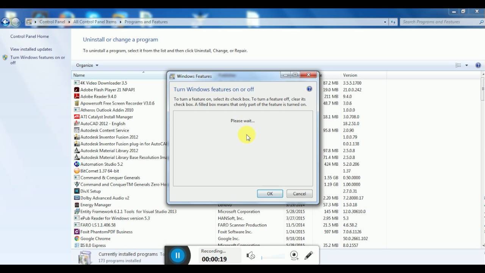Click Turn Windows features on or off

(38, 60)
